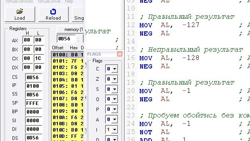Select memory row 0102: F6
Viewport: 250px width, 141px height.
click(68, 67)
